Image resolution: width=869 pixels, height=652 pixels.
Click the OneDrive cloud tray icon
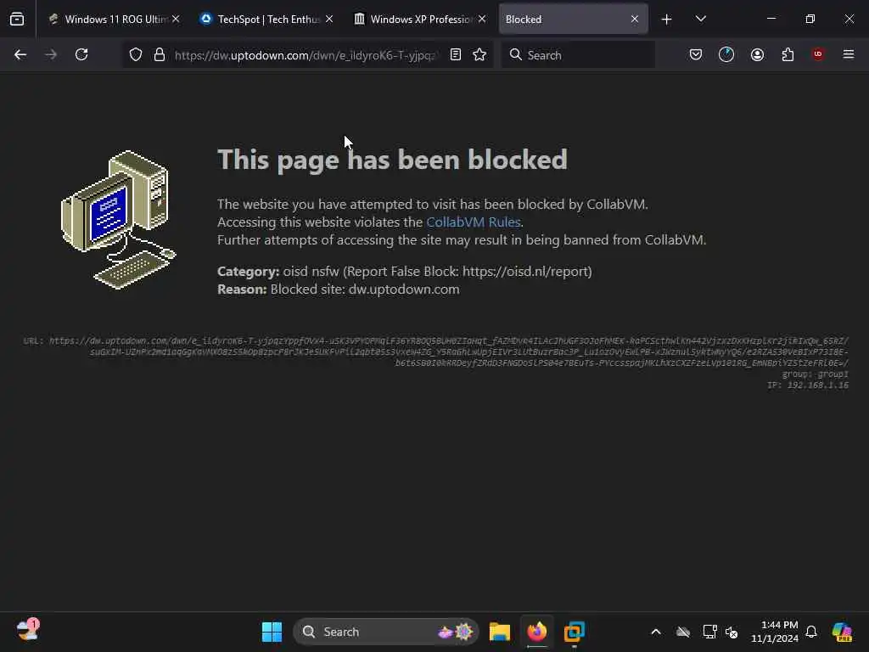[683, 632]
